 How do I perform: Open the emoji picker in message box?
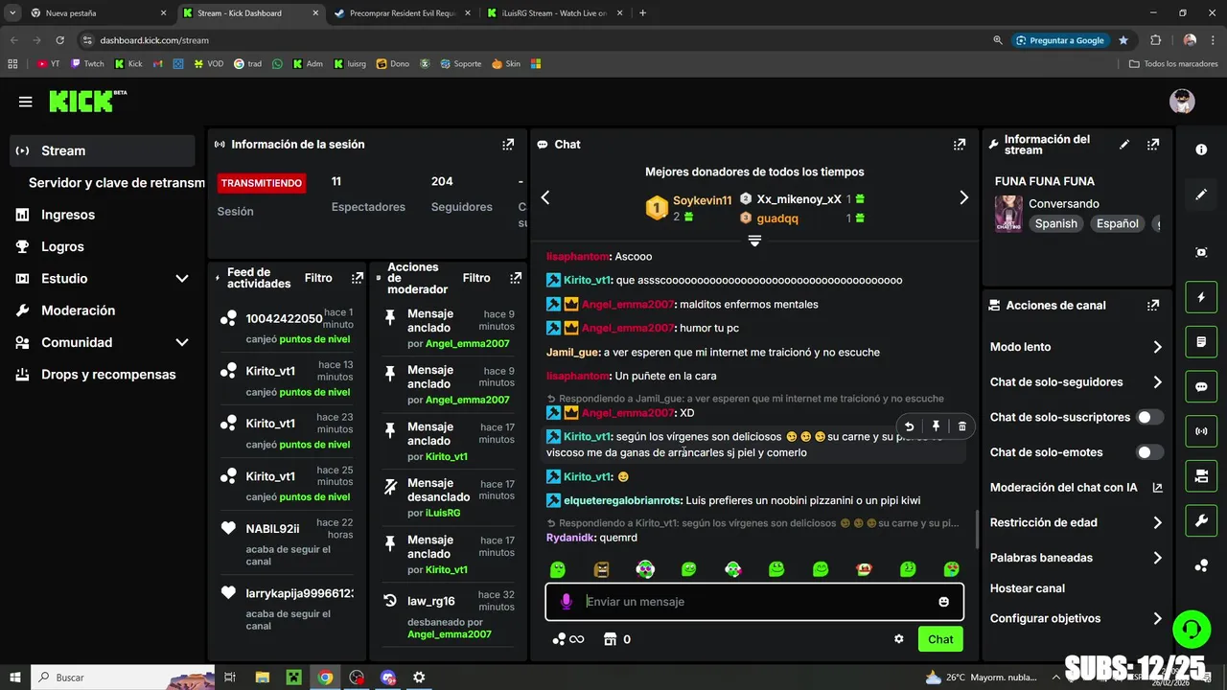pyautogui.click(x=943, y=602)
